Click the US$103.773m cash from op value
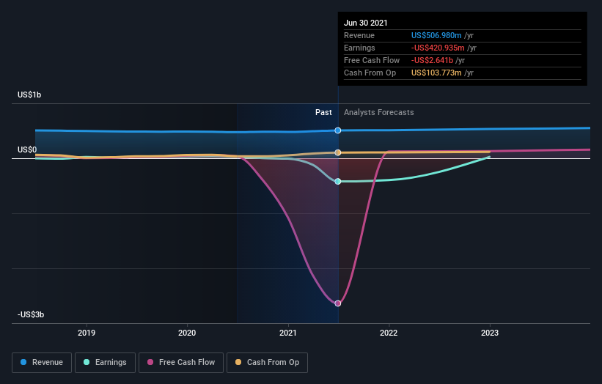Viewport: 602px width, 384px height. pyautogui.click(x=436, y=73)
